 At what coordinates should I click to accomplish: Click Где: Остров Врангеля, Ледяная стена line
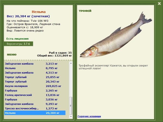33,24
